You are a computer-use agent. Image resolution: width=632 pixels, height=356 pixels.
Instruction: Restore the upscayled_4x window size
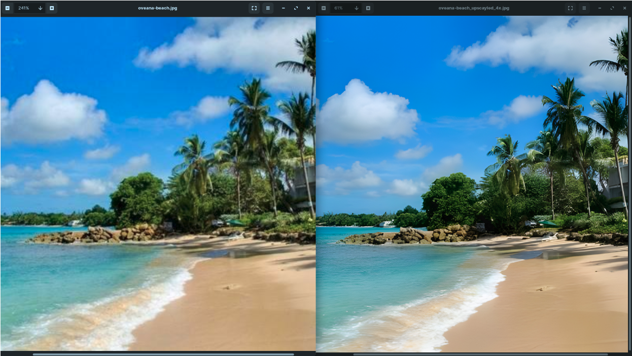(x=612, y=8)
